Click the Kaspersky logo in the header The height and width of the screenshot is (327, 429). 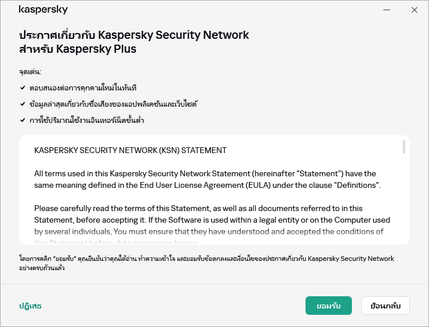pyautogui.click(x=43, y=10)
